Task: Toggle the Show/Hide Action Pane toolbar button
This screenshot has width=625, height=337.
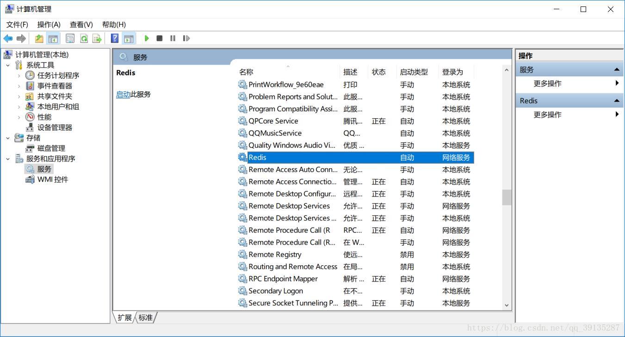Action: tap(129, 38)
